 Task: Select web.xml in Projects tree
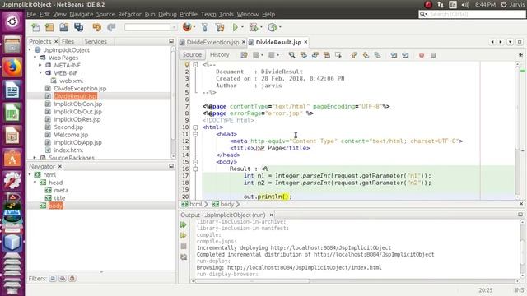click(x=71, y=81)
